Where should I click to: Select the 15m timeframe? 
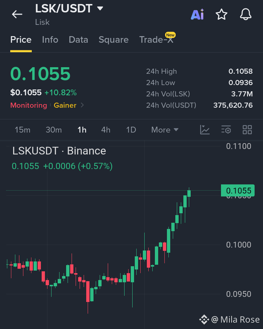(x=22, y=130)
